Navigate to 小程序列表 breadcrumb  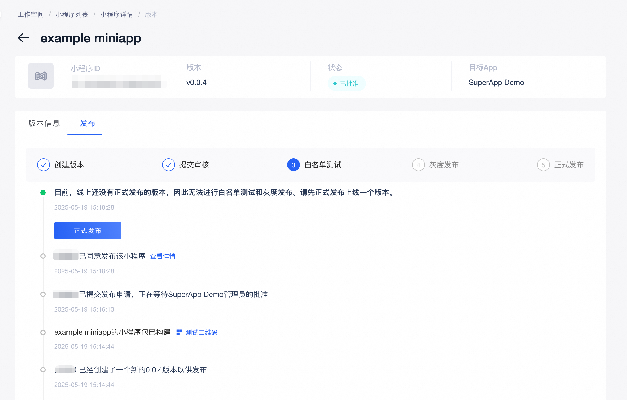pyautogui.click(x=72, y=14)
